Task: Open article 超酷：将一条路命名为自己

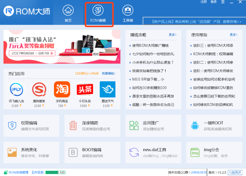Action: pos(153,105)
